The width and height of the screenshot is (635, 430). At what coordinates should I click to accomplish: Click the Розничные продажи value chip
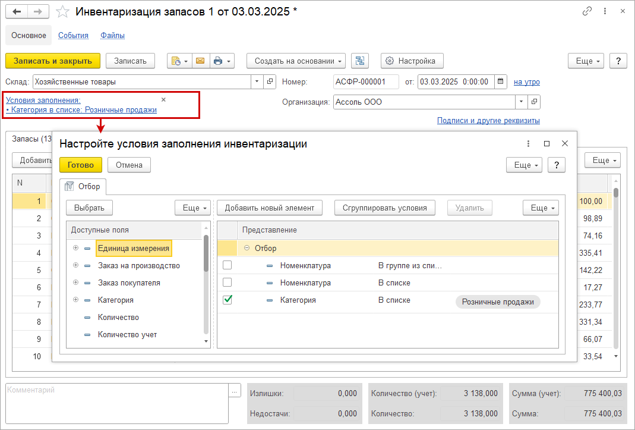[x=498, y=302]
